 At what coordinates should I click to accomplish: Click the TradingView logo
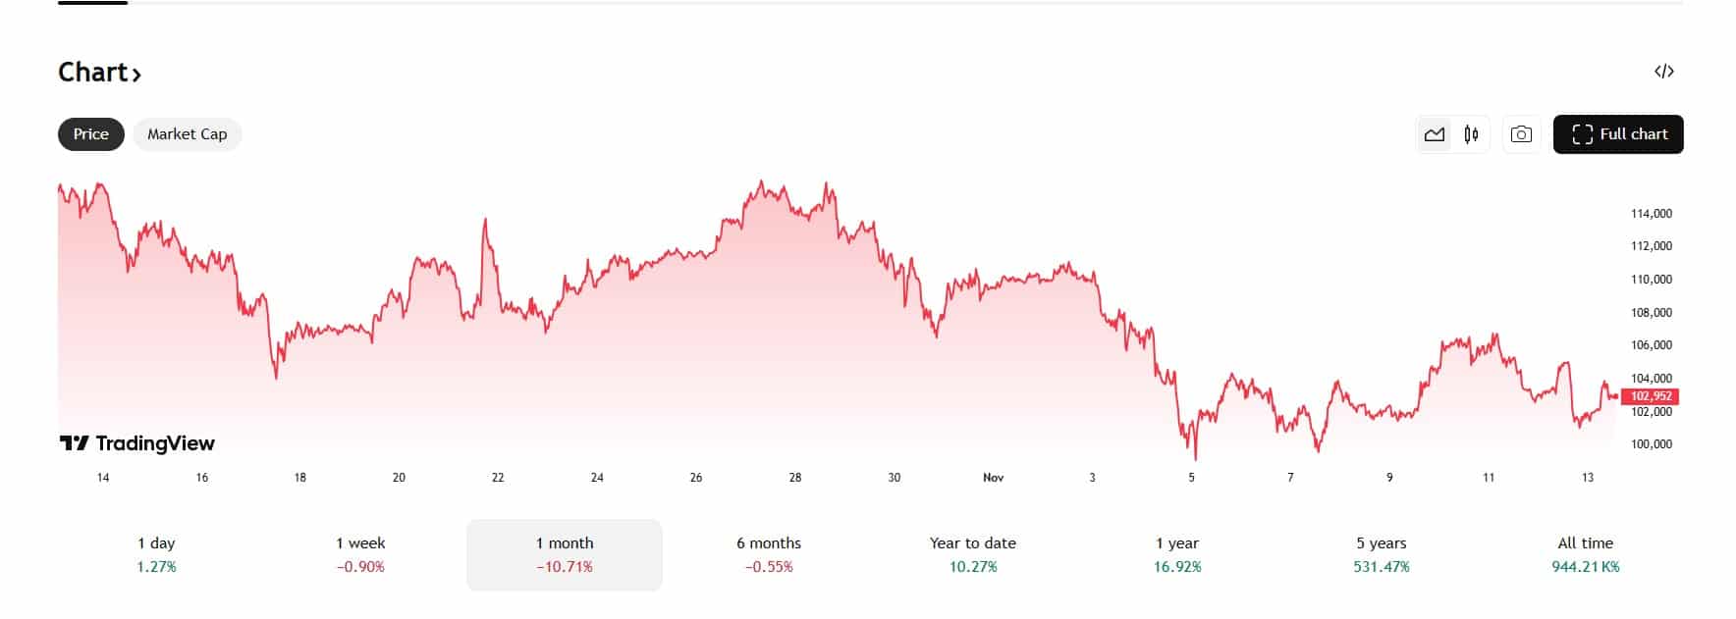click(x=137, y=443)
